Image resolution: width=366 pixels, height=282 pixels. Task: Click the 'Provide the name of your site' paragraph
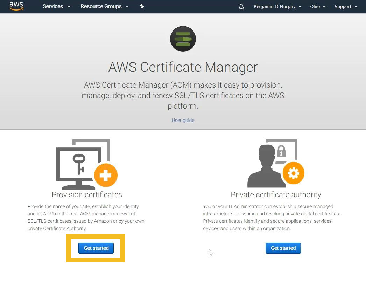[x=86, y=217]
